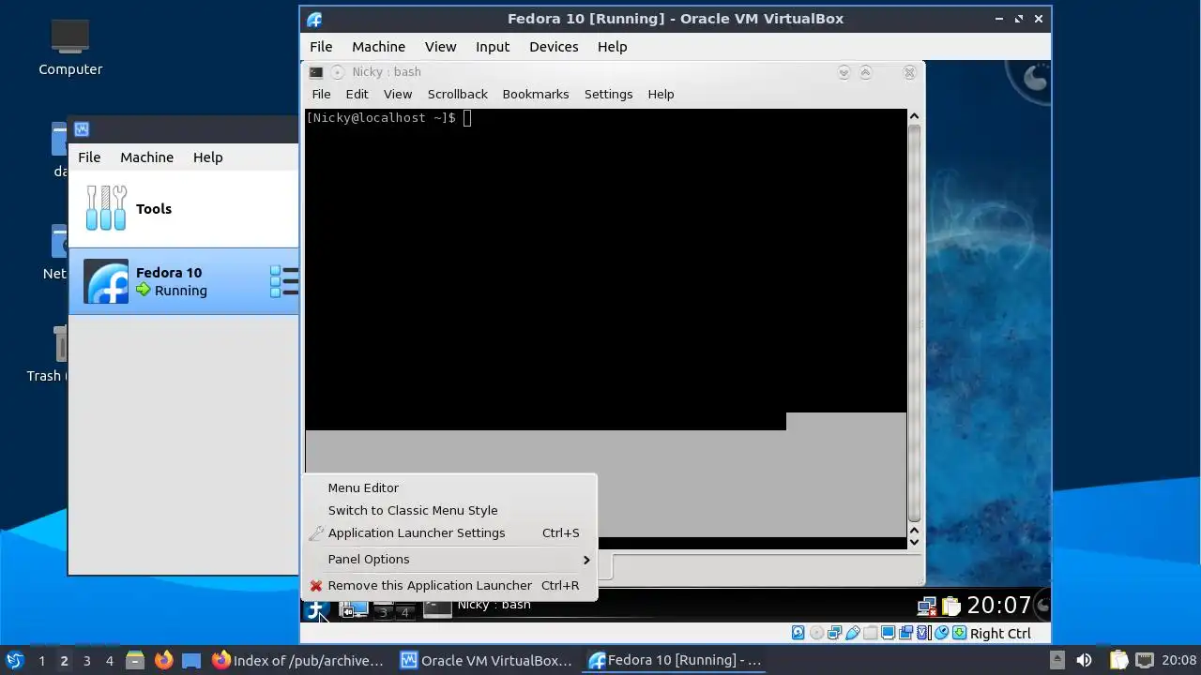Open Konsole's Settings menu
This screenshot has height=675, width=1201.
click(x=608, y=94)
